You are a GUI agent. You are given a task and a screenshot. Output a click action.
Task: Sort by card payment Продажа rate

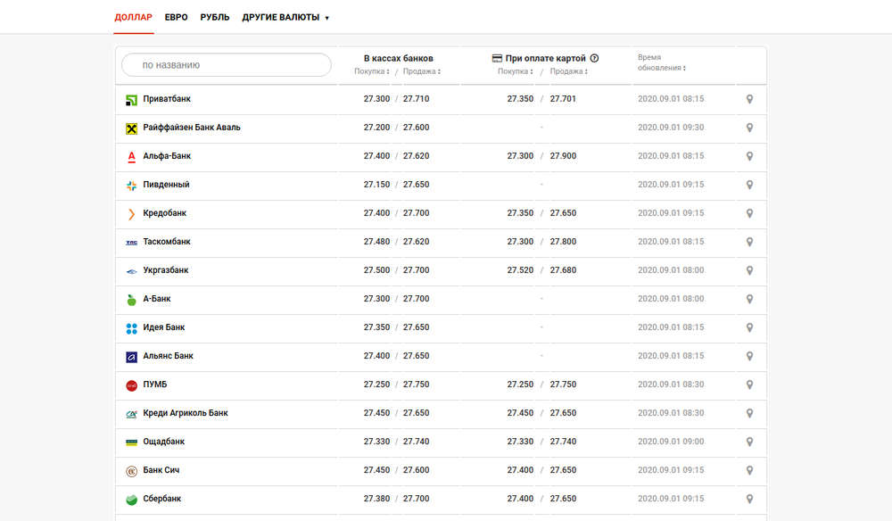pyautogui.click(x=568, y=71)
